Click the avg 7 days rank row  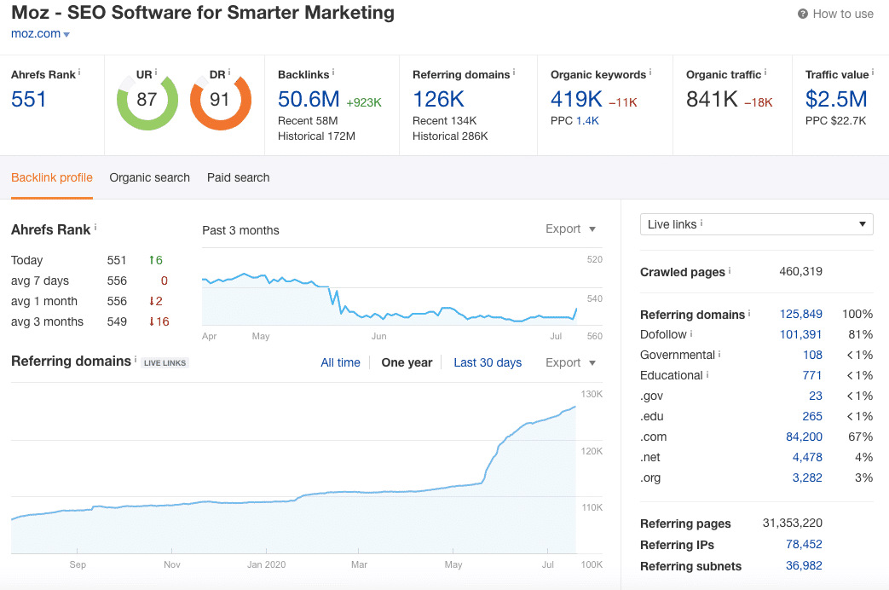[89, 281]
